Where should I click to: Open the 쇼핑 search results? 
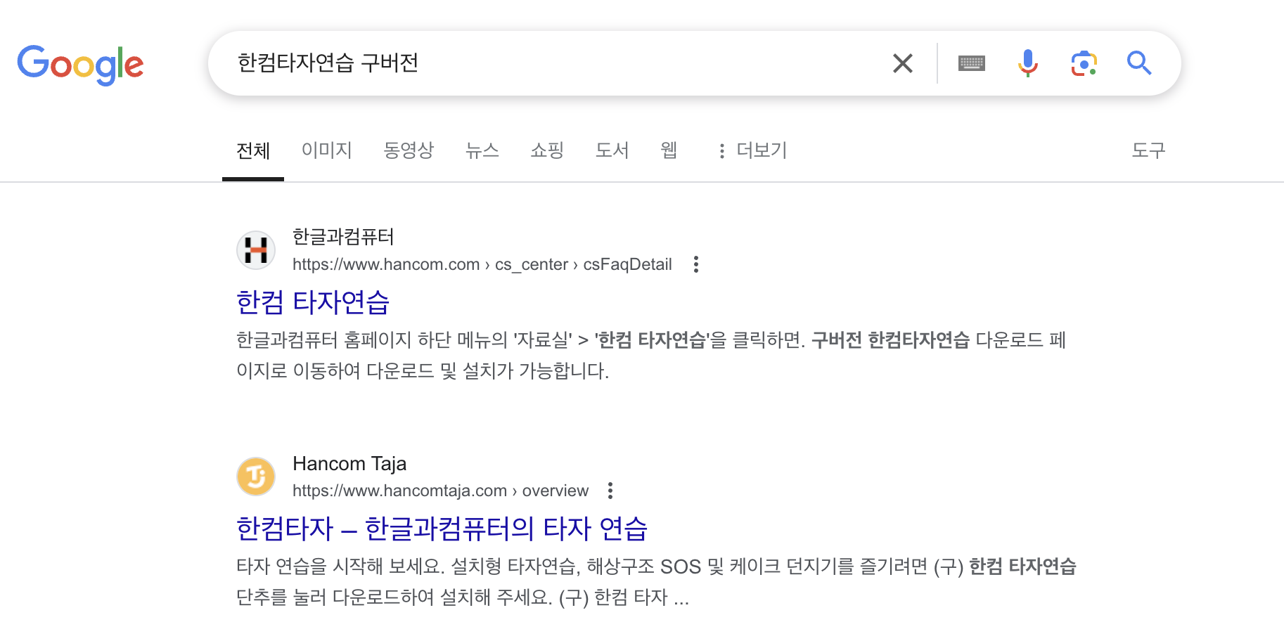pyautogui.click(x=547, y=150)
